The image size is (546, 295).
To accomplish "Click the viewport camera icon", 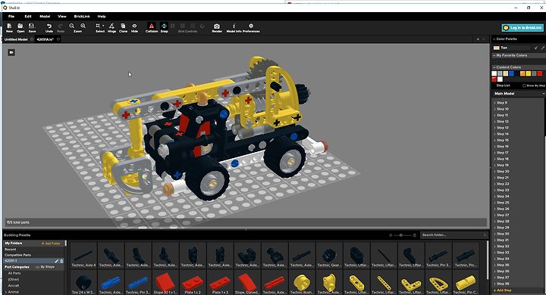I will pyautogui.click(x=11, y=52).
